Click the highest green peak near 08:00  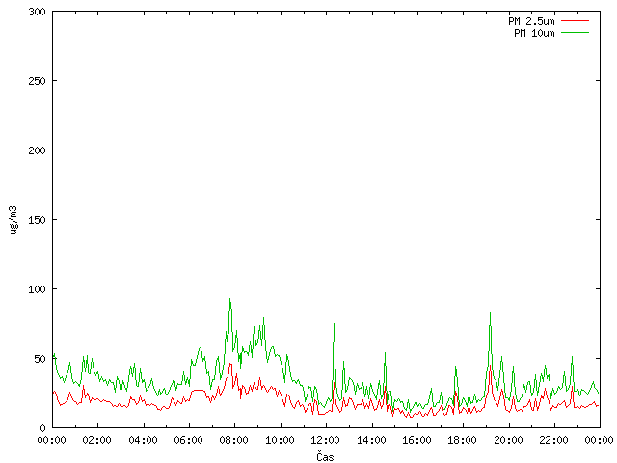230,300
